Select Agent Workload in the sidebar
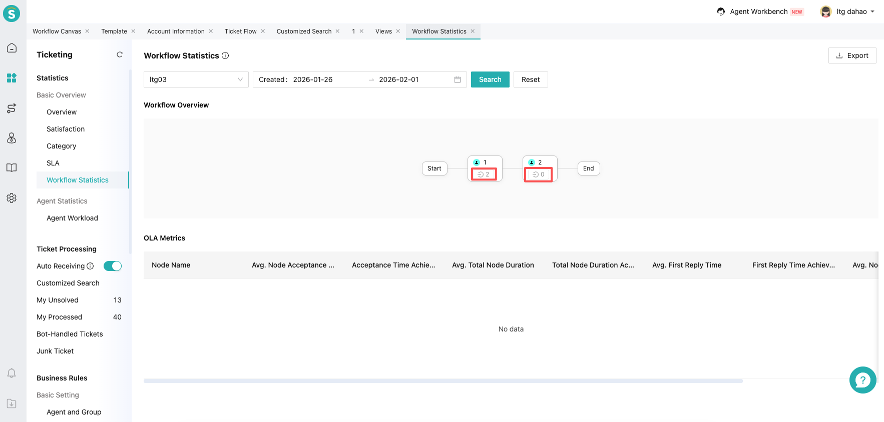The image size is (884, 422). pyautogui.click(x=72, y=218)
